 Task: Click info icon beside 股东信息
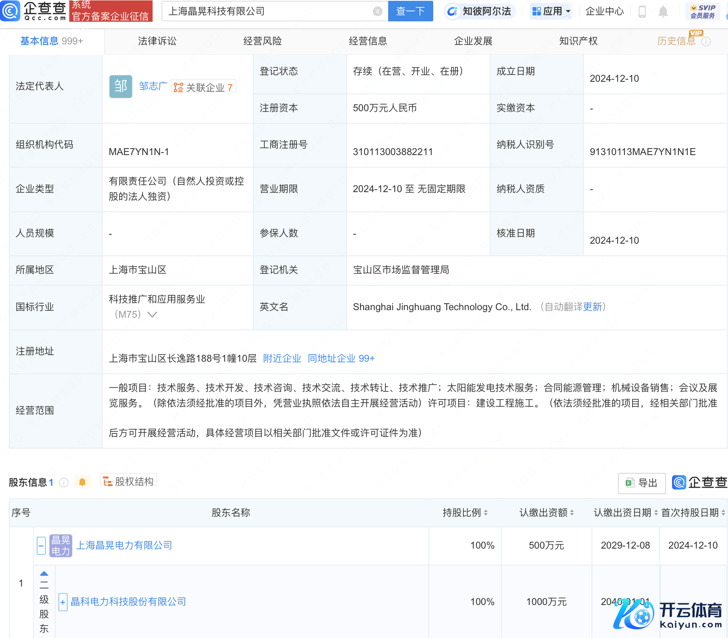point(64,483)
